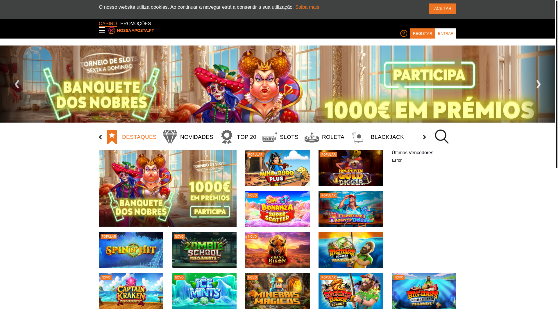Open Ice Mints game
The height and width of the screenshot is (313, 558).
(x=204, y=291)
